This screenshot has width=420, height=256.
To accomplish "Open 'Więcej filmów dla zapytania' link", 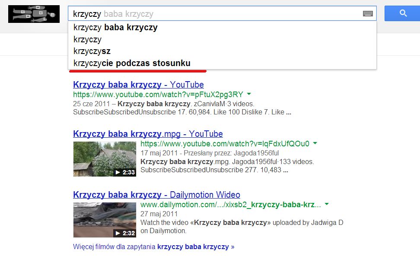I will 153,247.
